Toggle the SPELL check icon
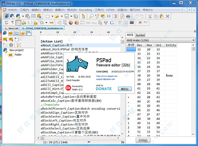 [42, 23]
